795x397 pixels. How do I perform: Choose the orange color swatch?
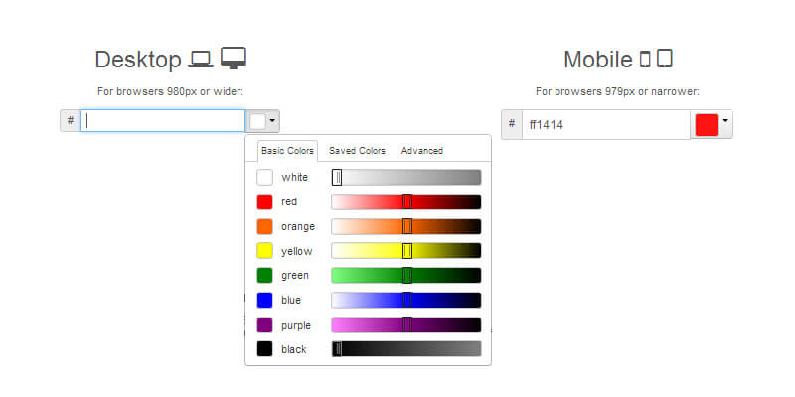click(x=264, y=226)
